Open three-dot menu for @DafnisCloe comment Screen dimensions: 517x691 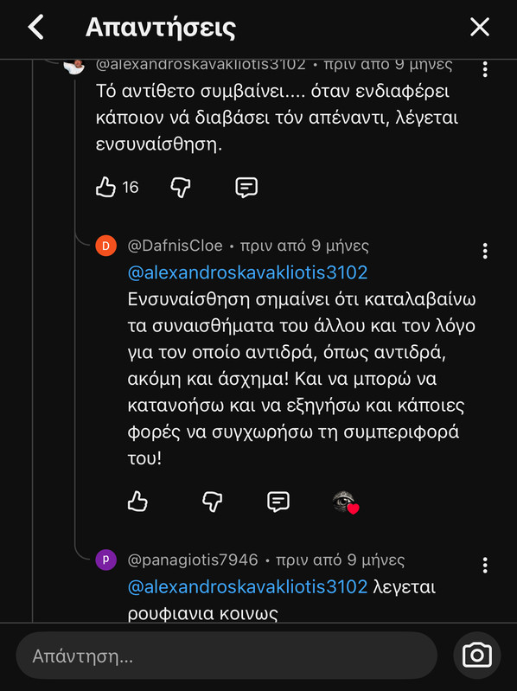pyautogui.click(x=485, y=251)
